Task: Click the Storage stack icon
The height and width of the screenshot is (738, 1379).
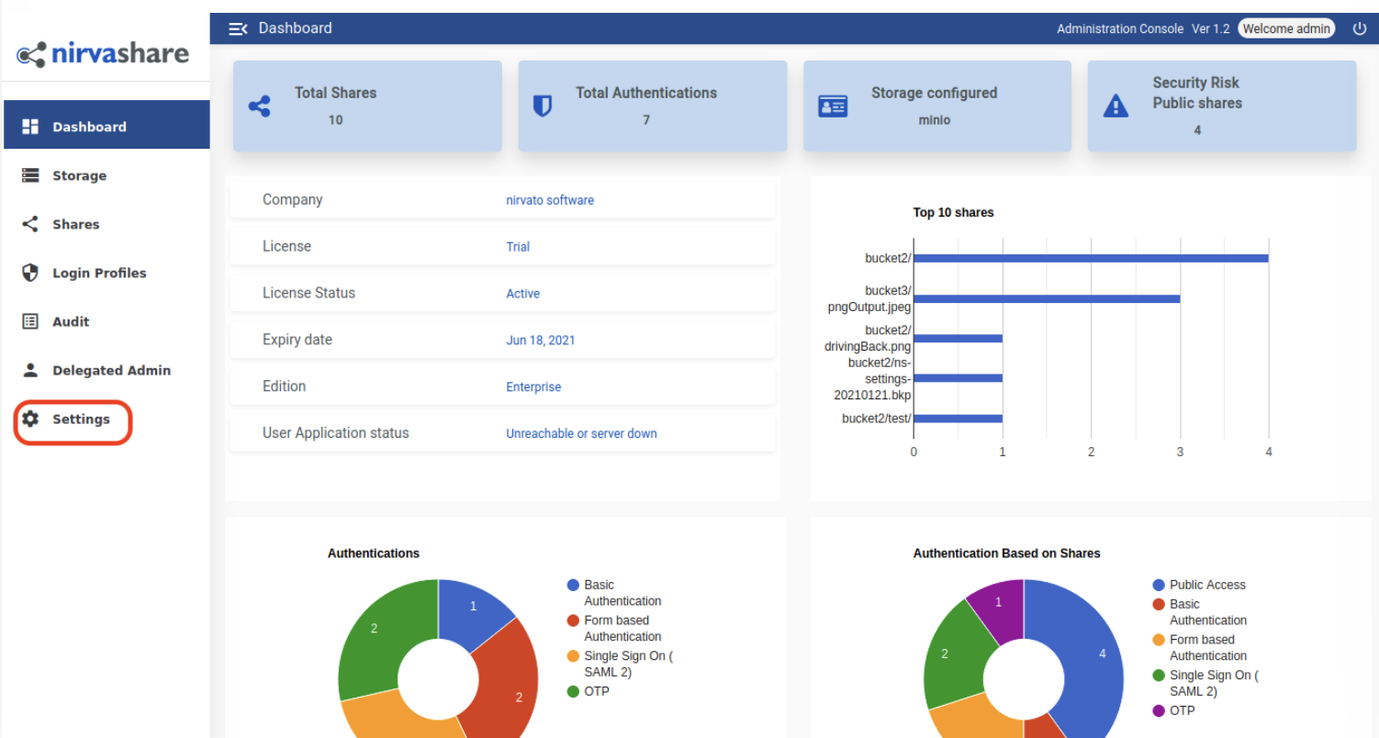Action: [x=30, y=174]
